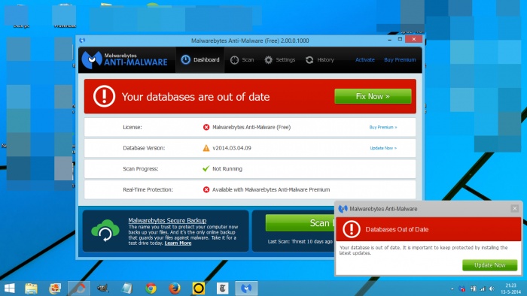The height and width of the screenshot is (296, 527).
Task: Launch Google Chrome from the taskbar
Action: pyautogui.click(x=151, y=288)
